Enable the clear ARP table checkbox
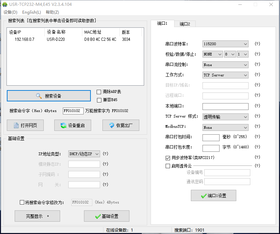This screenshot has height=234, width=280. (x=99, y=92)
